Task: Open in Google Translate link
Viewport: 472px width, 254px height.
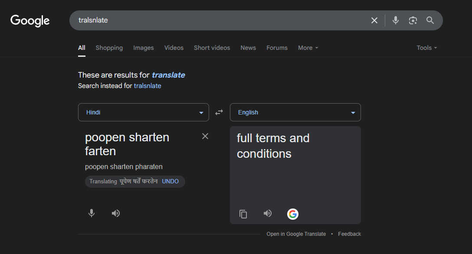Action: 296,234
